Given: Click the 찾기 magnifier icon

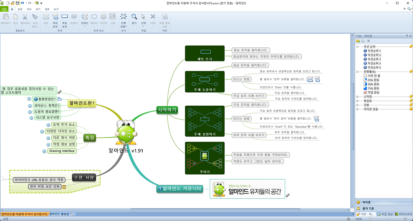Looking at the screenshot, I should coord(134,16).
